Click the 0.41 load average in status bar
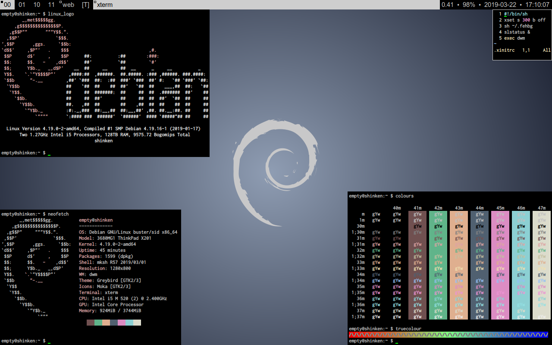 point(448,5)
